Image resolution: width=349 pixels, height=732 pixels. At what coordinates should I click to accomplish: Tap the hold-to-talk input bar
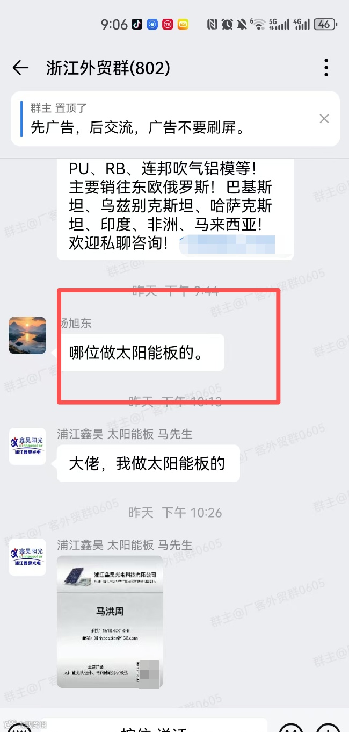click(x=155, y=726)
